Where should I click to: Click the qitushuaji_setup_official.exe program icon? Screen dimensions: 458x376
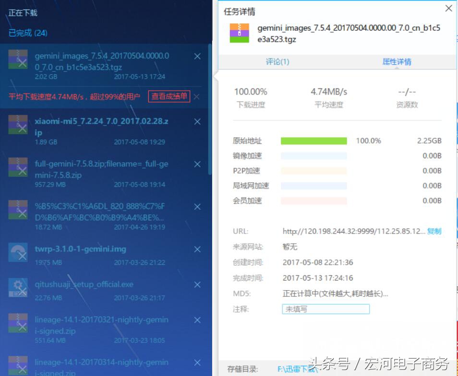pyautogui.click(x=18, y=289)
